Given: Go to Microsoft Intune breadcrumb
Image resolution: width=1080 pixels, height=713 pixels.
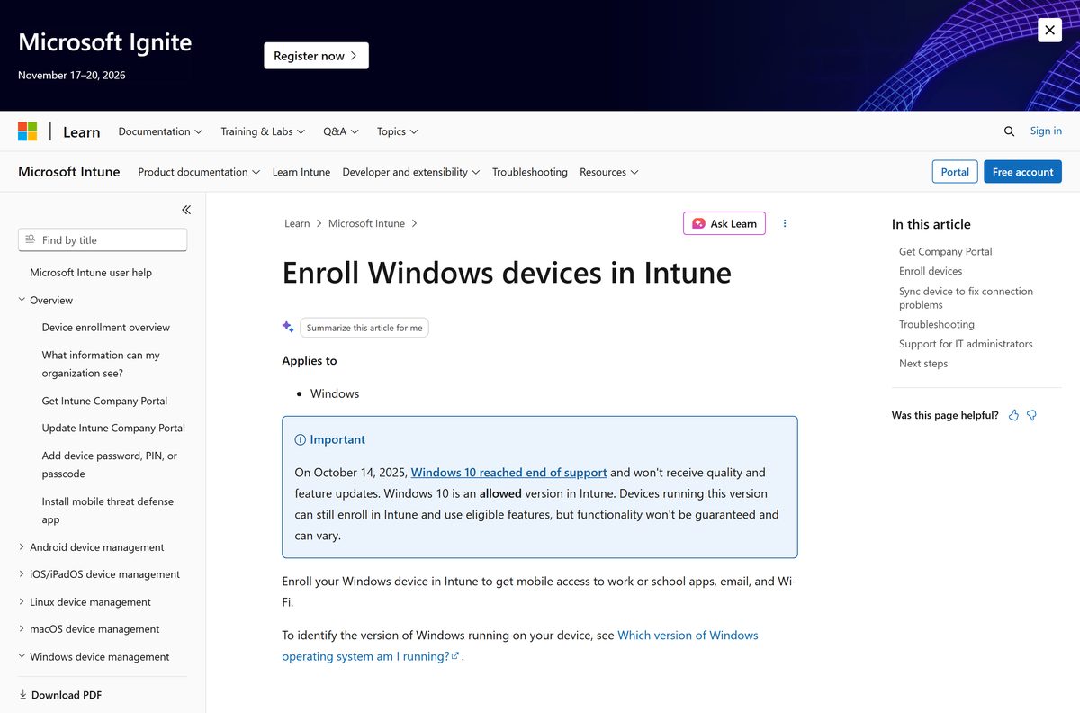Looking at the screenshot, I should click(366, 224).
